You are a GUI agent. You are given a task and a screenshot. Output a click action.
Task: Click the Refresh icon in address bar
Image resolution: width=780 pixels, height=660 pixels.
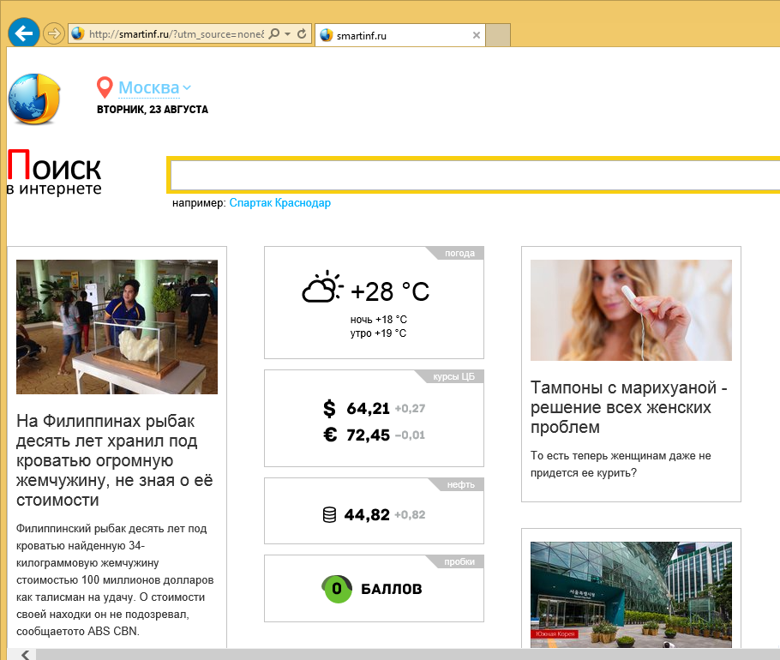[302, 34]
